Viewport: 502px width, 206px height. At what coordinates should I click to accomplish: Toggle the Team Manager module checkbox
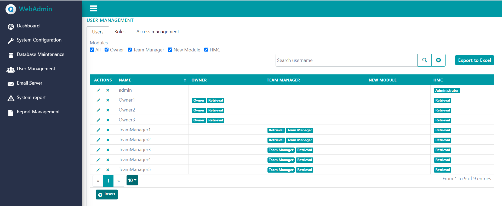point(130,50)
